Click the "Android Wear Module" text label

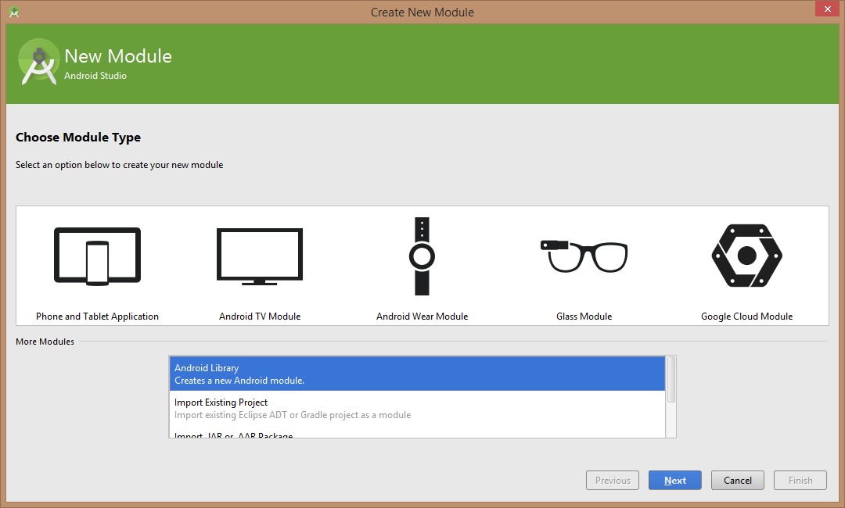[422, 317]
